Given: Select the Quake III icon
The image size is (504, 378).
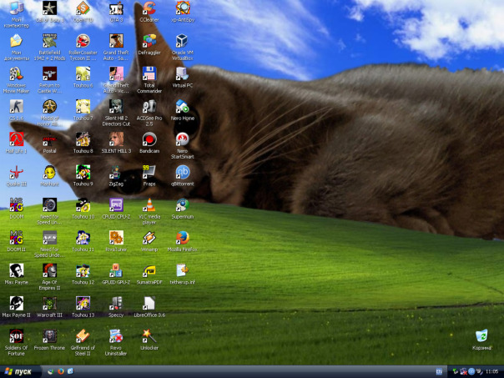Looking at the screenshot, I should coord(16,173).
